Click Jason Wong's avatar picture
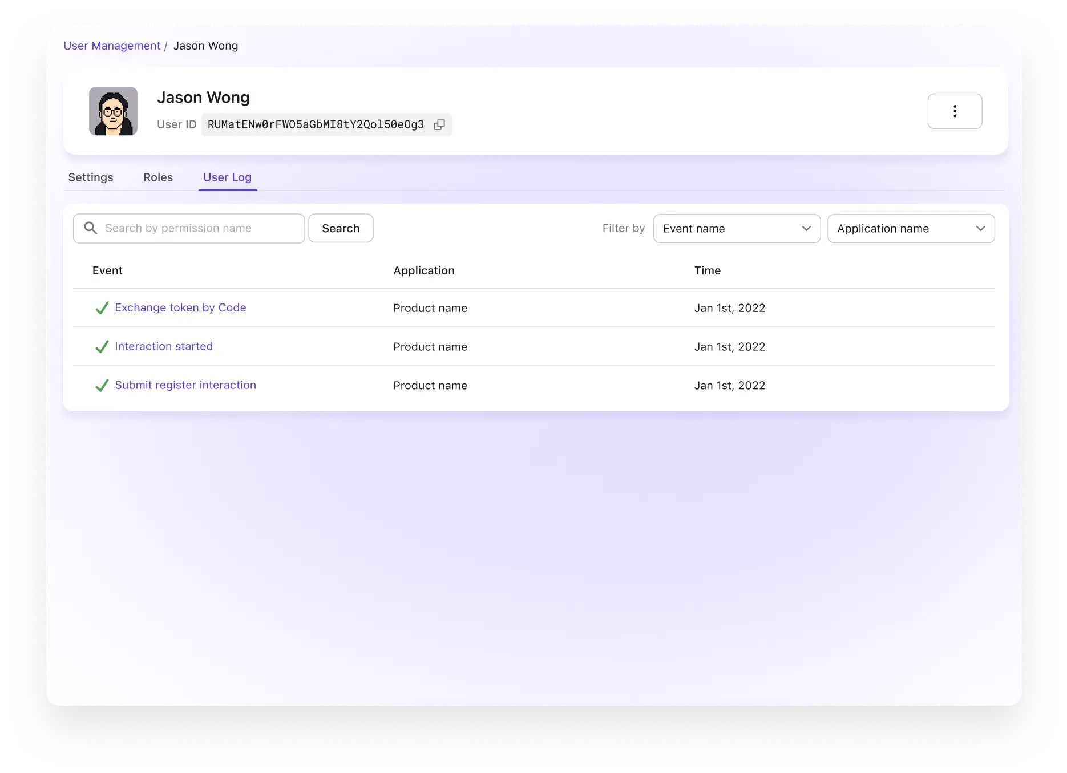The image size is (1067, 773). click(113, 111)
